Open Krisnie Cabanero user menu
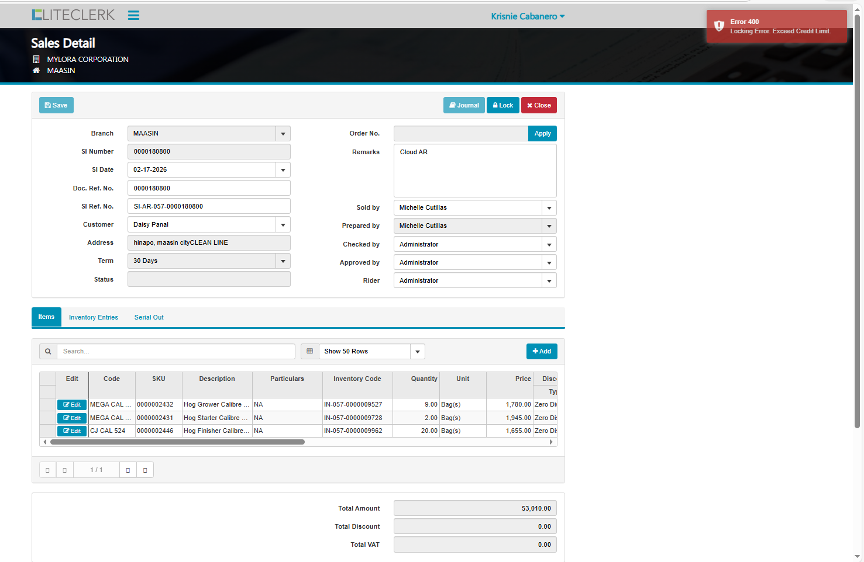 (x=528, y=16)
